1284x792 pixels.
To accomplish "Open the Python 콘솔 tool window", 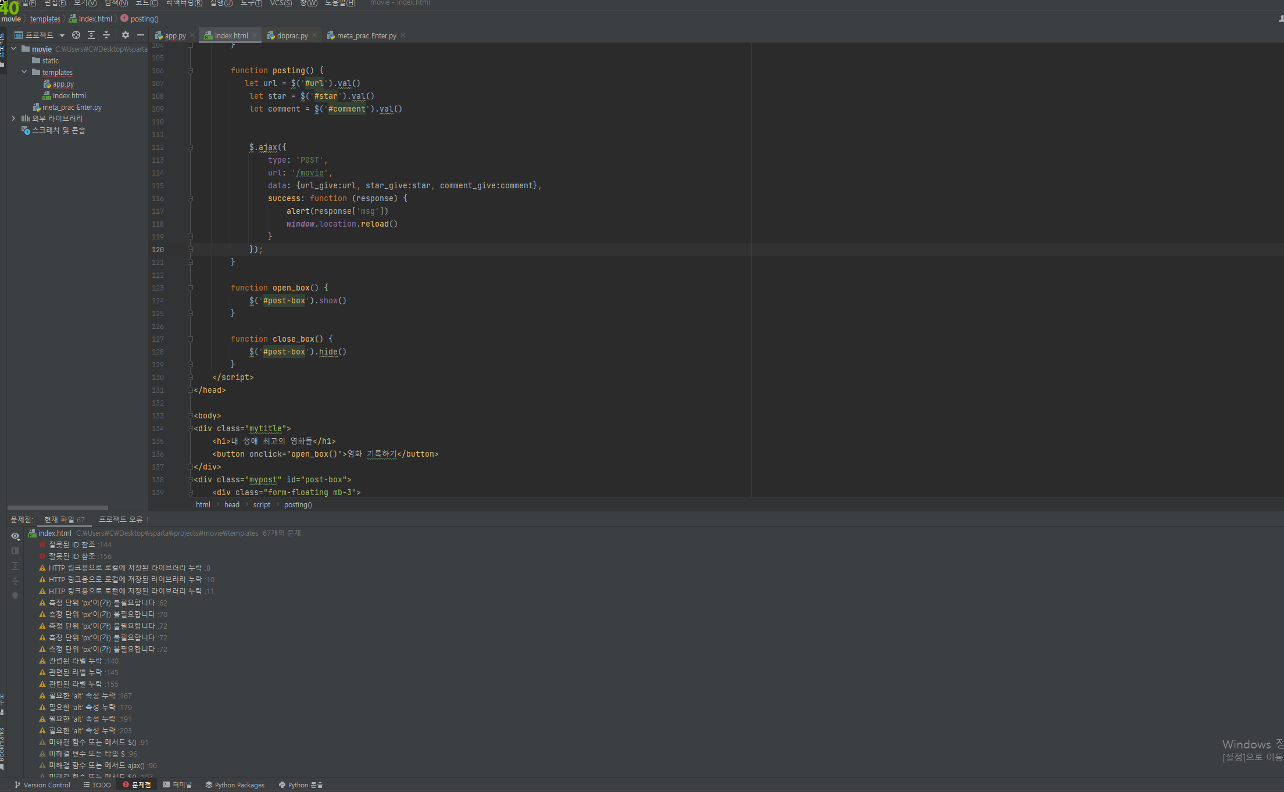I will tap(301, 785).
